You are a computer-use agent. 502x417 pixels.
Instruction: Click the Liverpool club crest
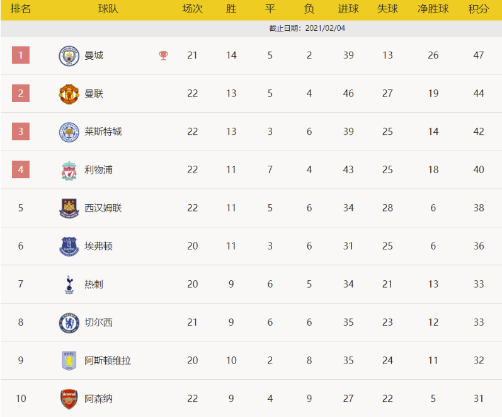(x=68, y=170)
